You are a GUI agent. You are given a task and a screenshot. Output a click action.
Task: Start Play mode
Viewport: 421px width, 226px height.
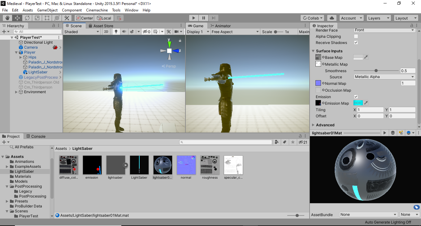click(x=194, y=18)
